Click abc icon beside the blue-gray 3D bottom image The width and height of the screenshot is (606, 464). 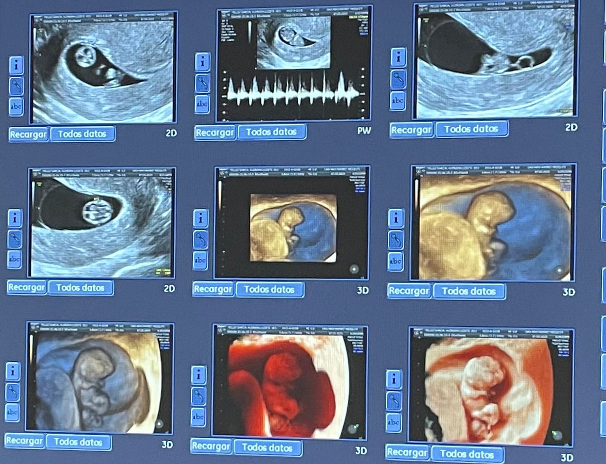(x=12, y=412)
